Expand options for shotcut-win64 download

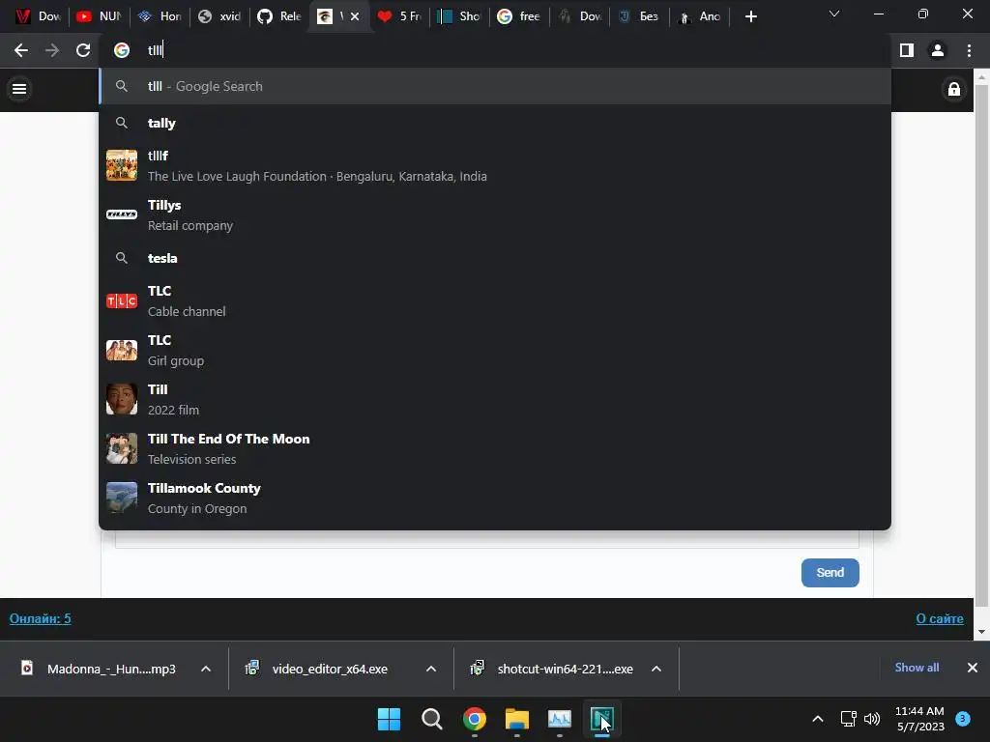tap(656, 669)
